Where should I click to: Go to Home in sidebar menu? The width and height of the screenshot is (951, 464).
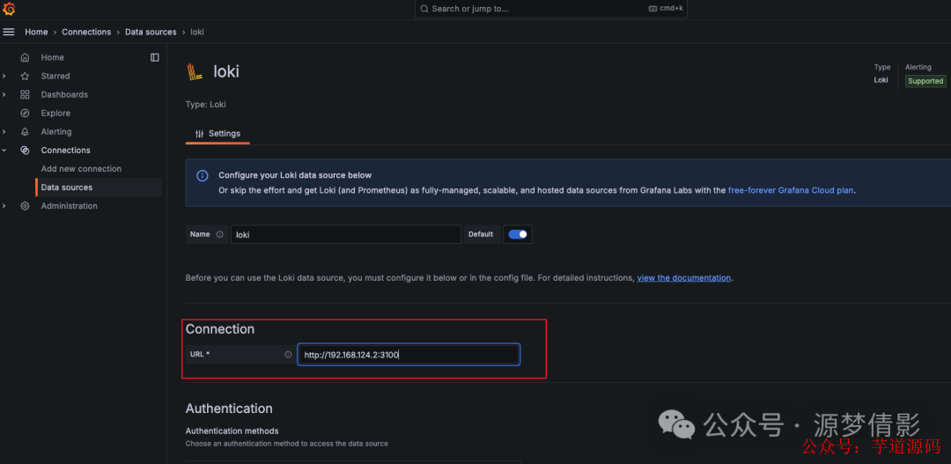click(x=52, y=57)
